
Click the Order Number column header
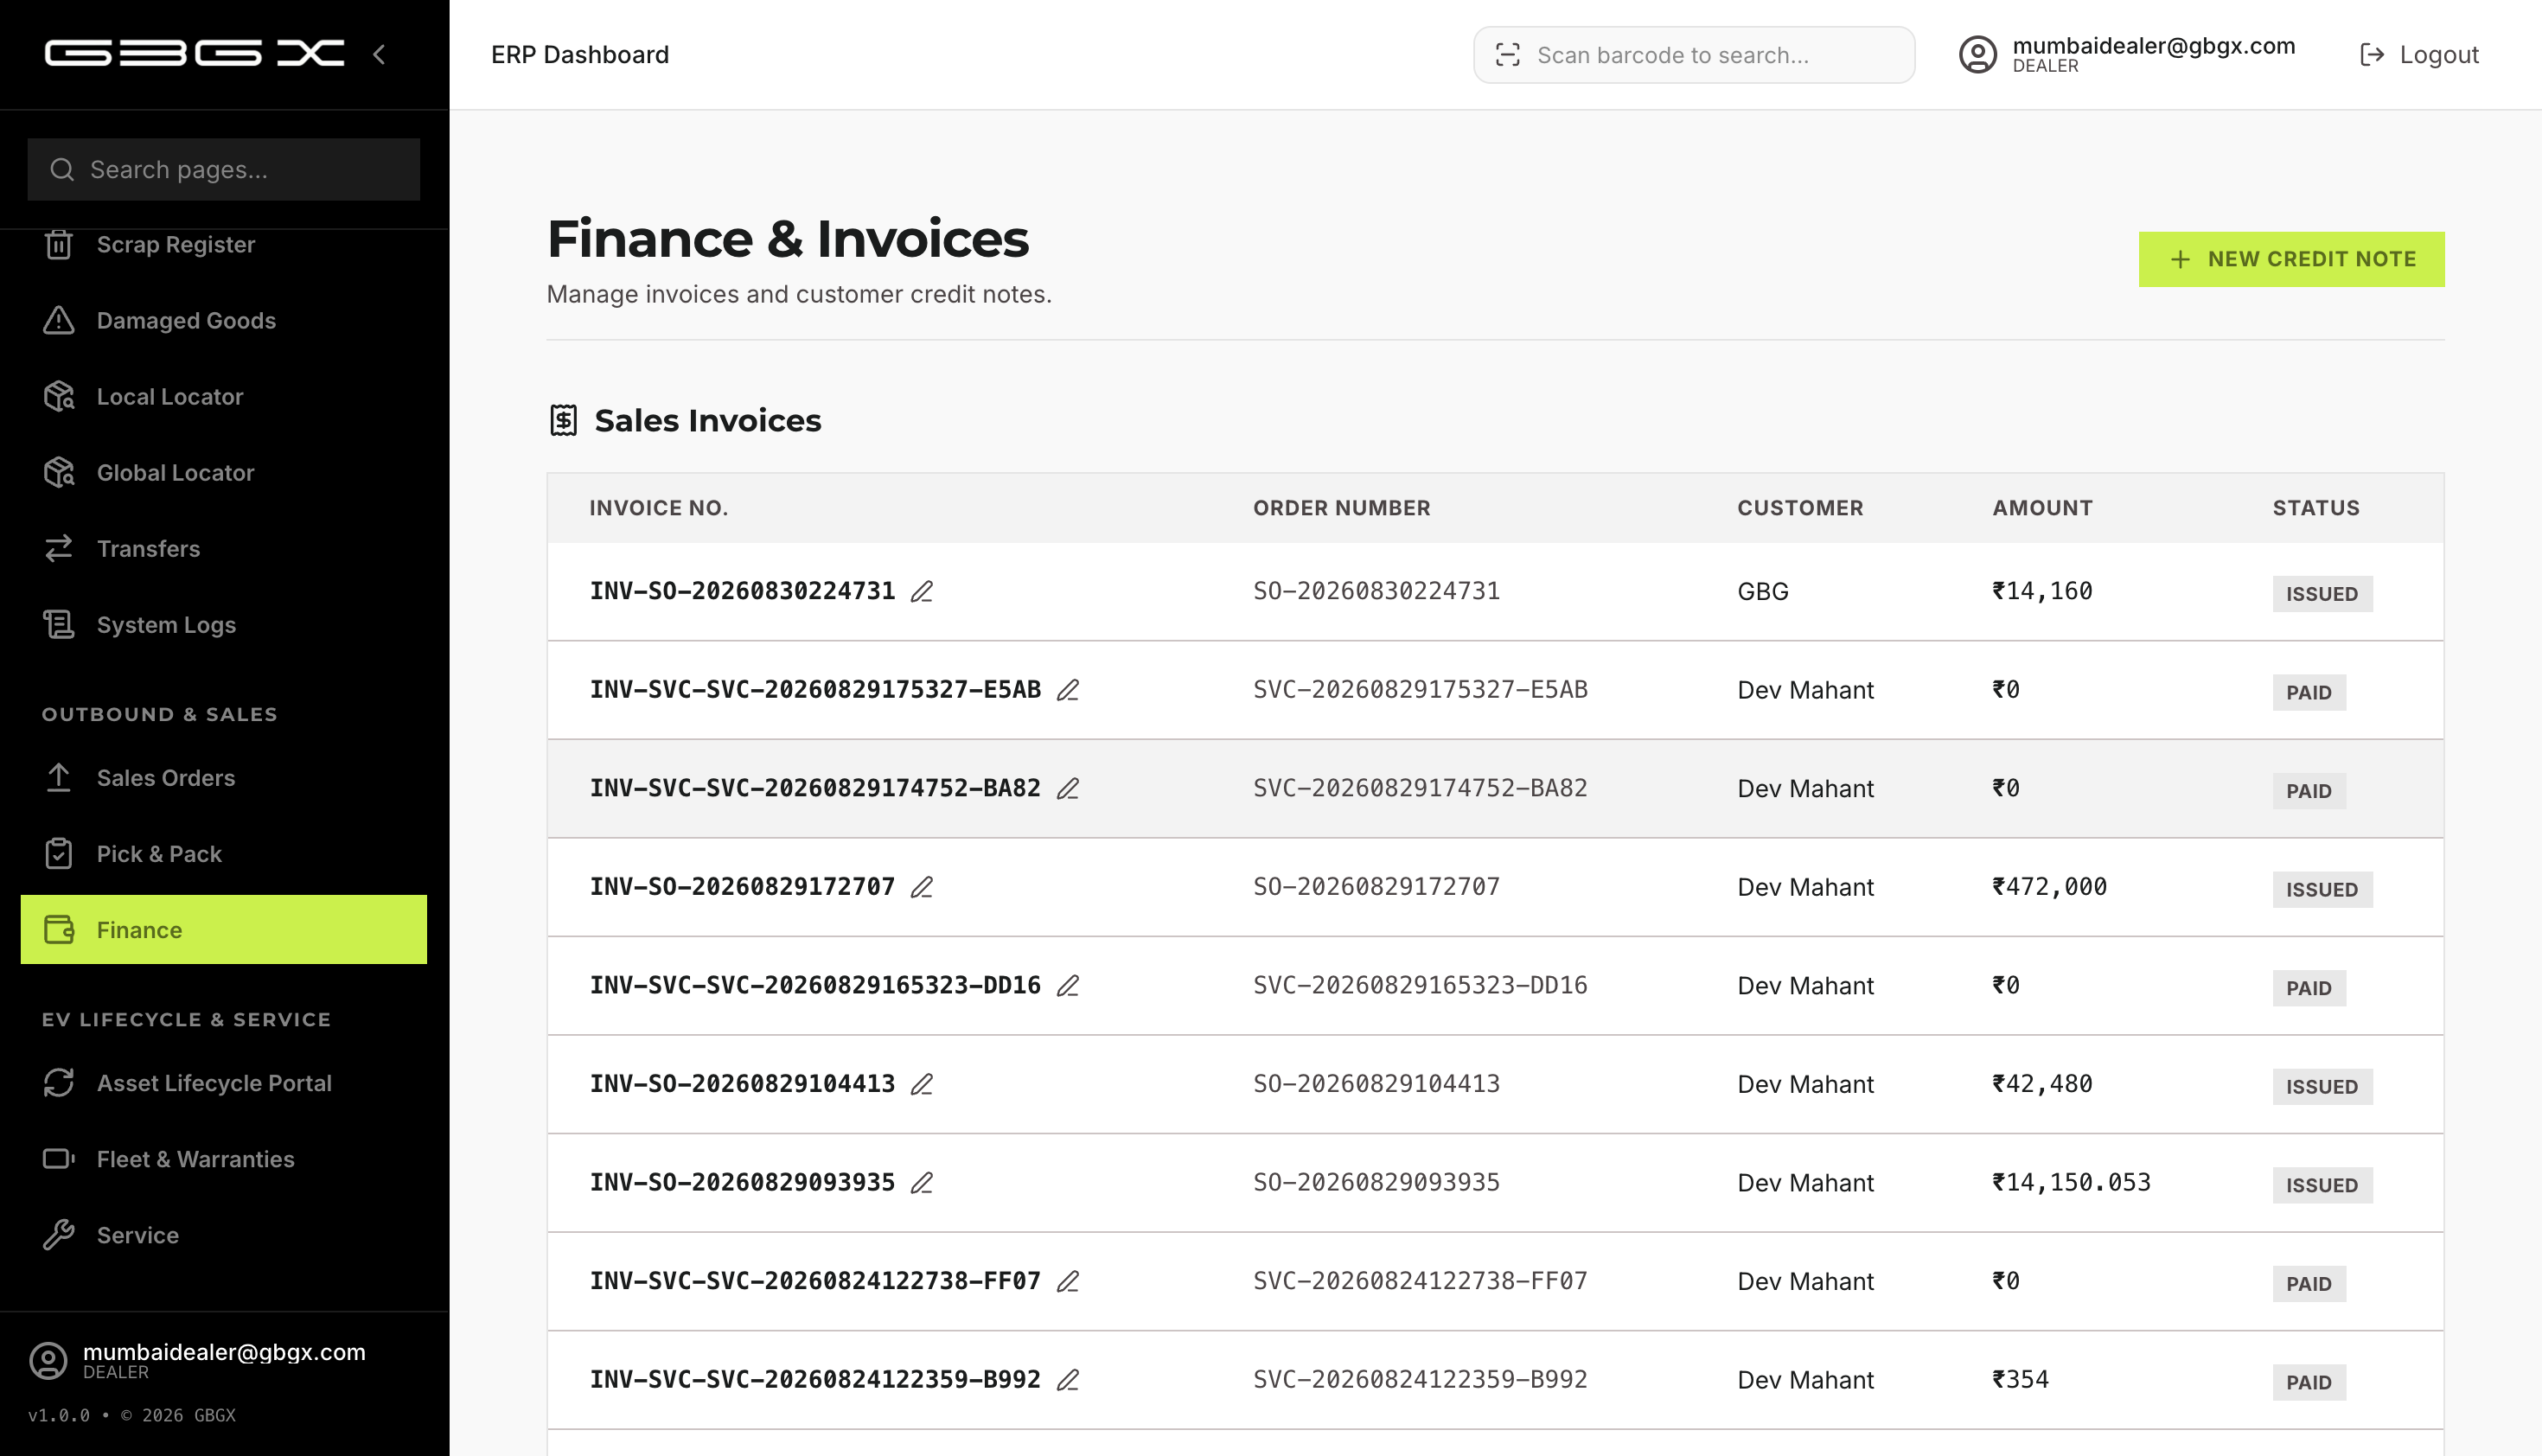pyautogui.click(x=1341, y=508)
